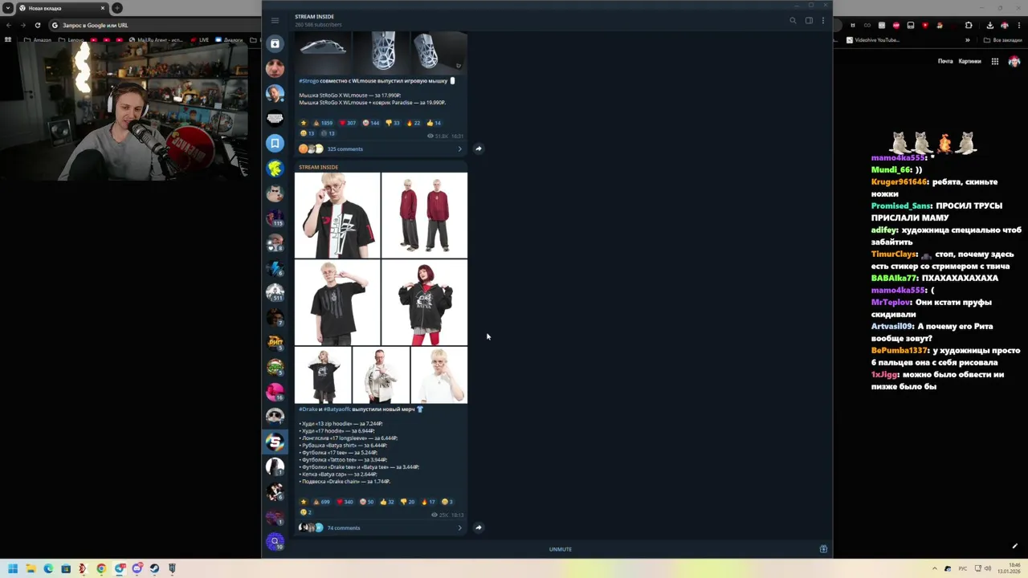This screenshot has width=1028, height=578.
Task: Open 325 comments on mouse post
Action: click(x=345, y=149)
